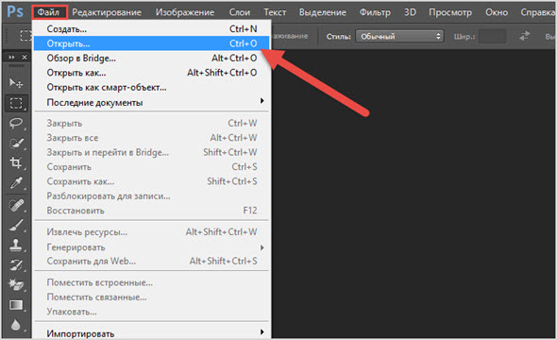Choose Обзор в Bridge... entry
Screen dimensions: 557x340
(x=151, y=58)
